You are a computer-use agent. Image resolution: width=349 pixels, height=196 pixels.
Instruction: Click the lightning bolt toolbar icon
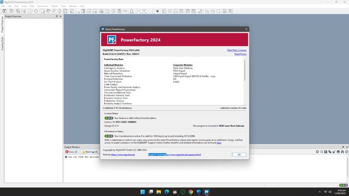(x=54, y=11)
